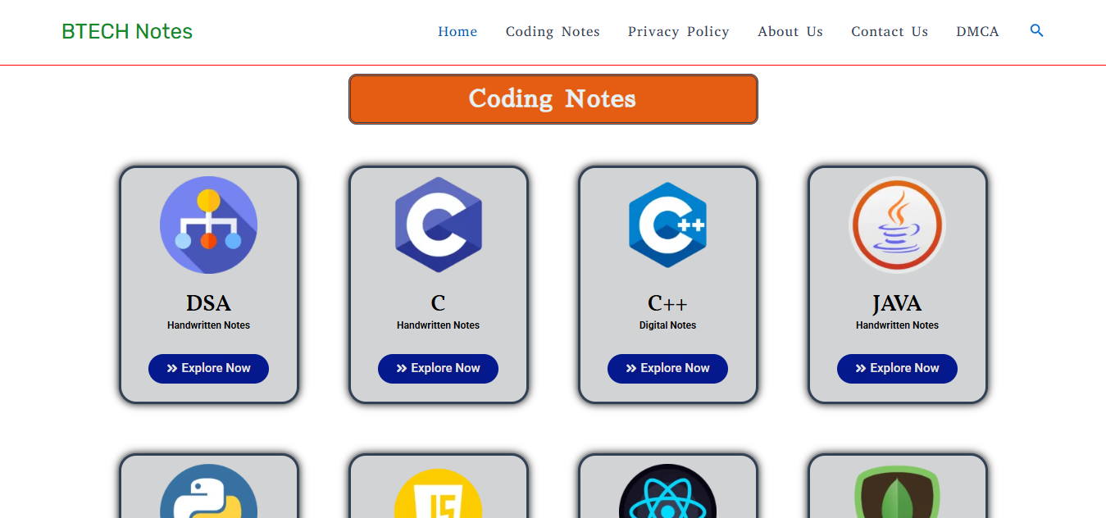
Task: Click the JAVA card heading
Action: pos(897,303)
